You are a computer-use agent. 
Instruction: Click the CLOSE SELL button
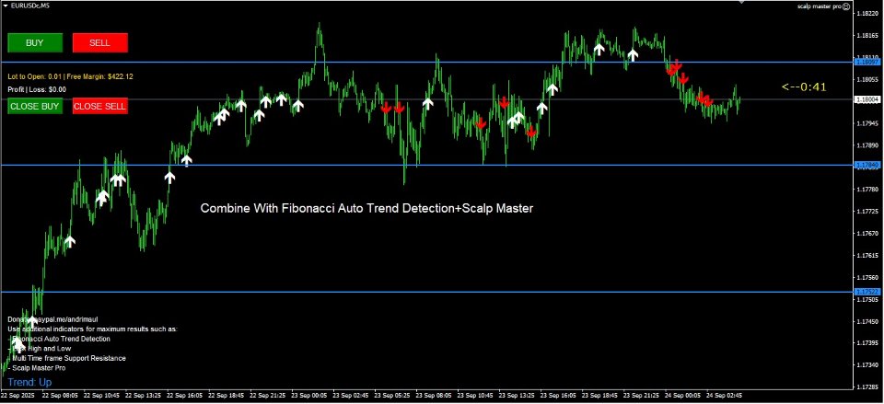pos(100,106)
